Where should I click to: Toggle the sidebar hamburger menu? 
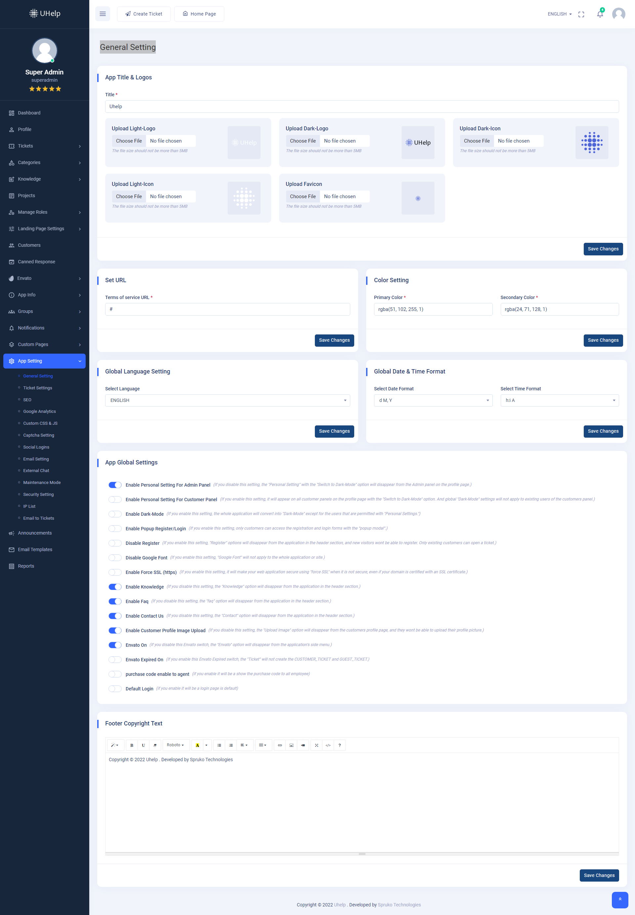click(102, 14)
